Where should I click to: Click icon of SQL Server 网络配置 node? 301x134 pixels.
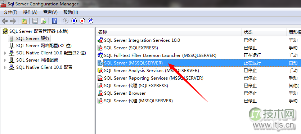(x=12, y=60)
